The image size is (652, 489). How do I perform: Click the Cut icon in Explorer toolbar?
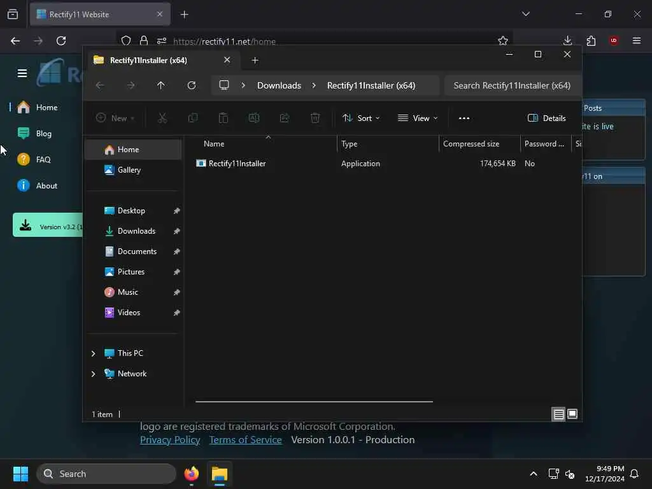coord(162,118)
